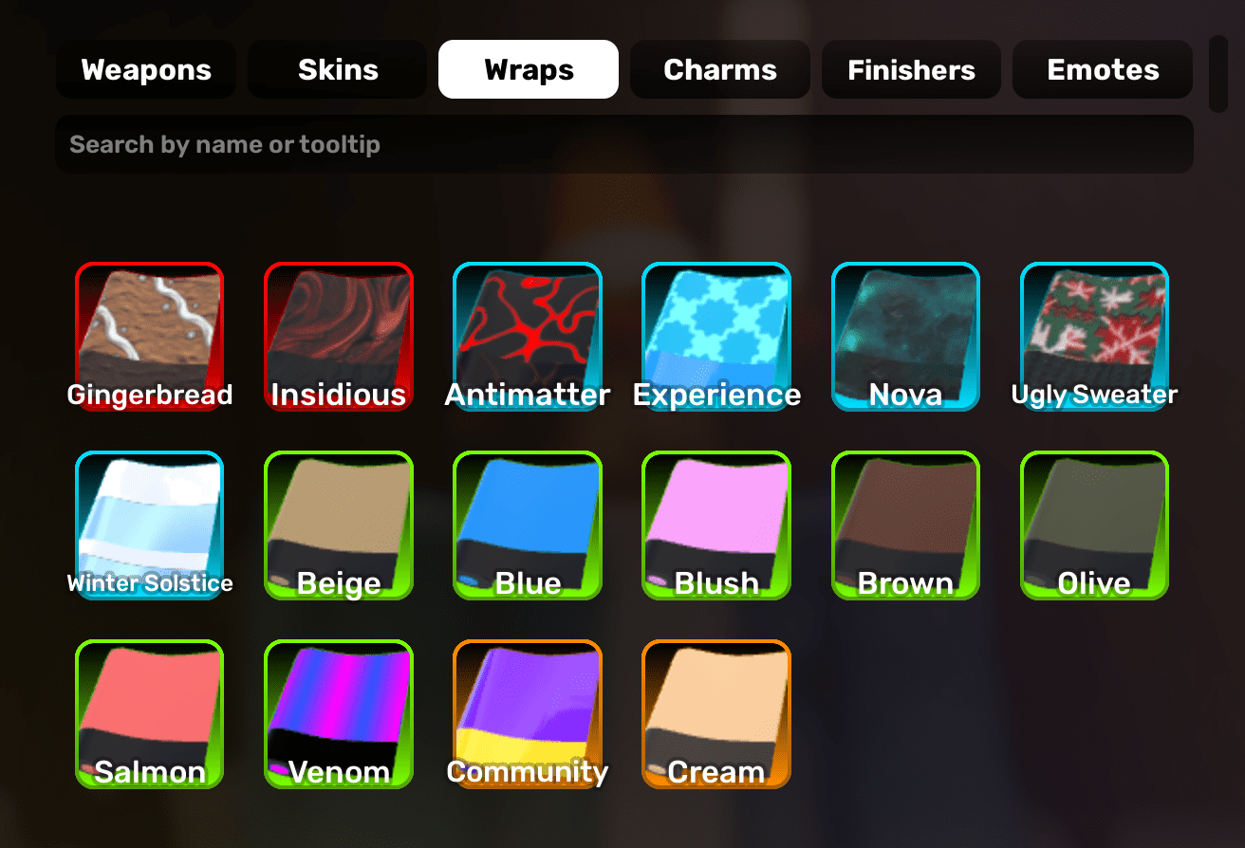Open the Skins tab
The height and width of the screenshot is (848, 1245).
[338, 69]
